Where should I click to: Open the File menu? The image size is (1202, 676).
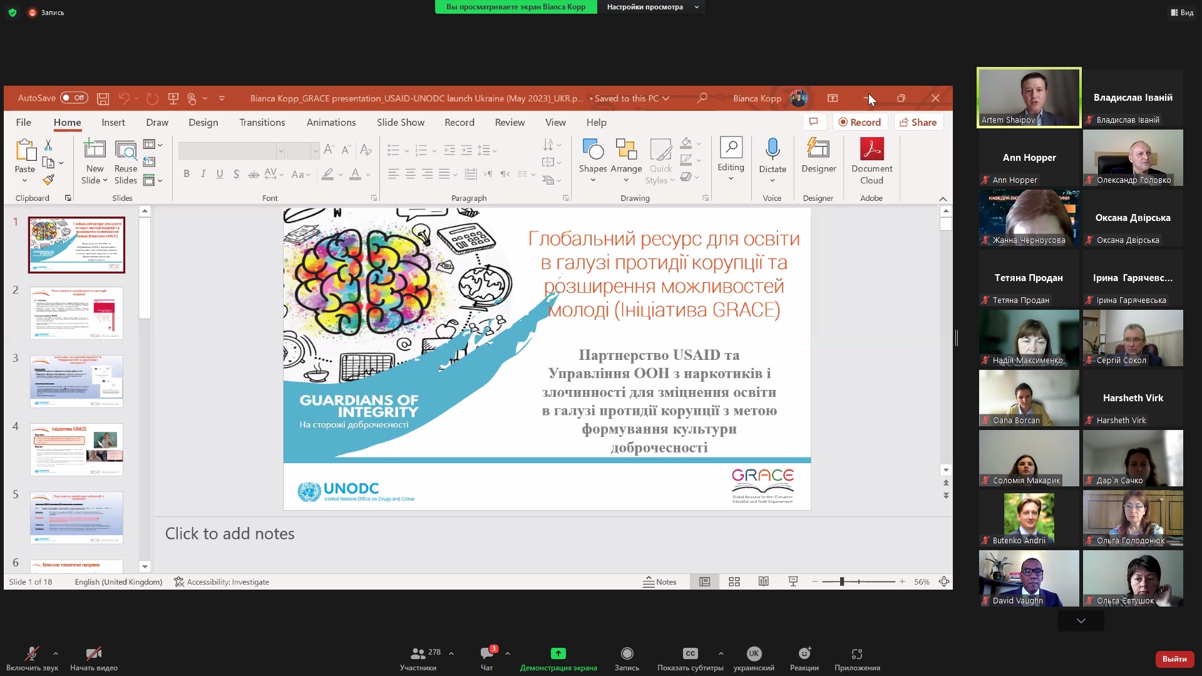pyautogui.click(x=23, y=122)
